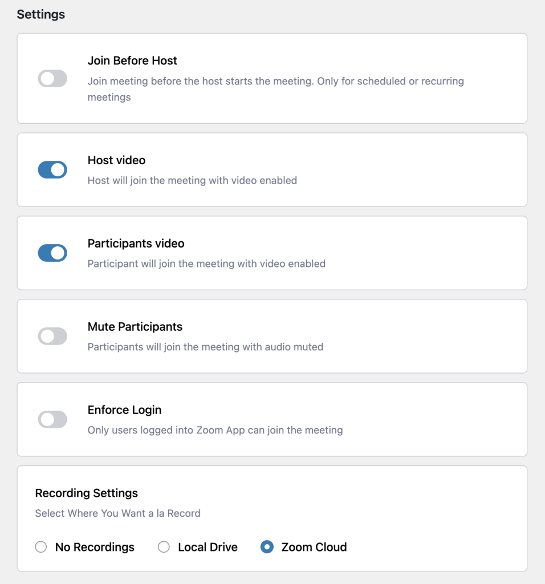Click the 'No Recordings' label text
The height and width of the screenshot is (584, 545).
pos(95,547)
